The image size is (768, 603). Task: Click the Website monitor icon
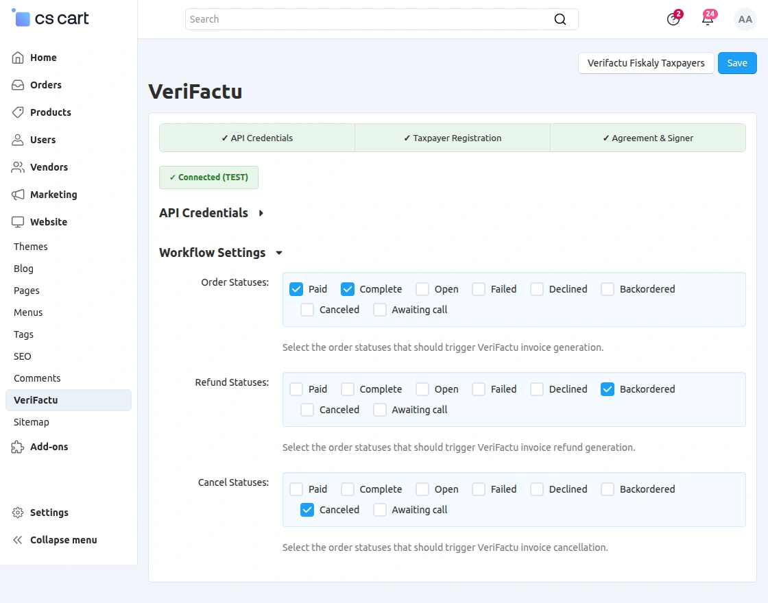point(18,222)
